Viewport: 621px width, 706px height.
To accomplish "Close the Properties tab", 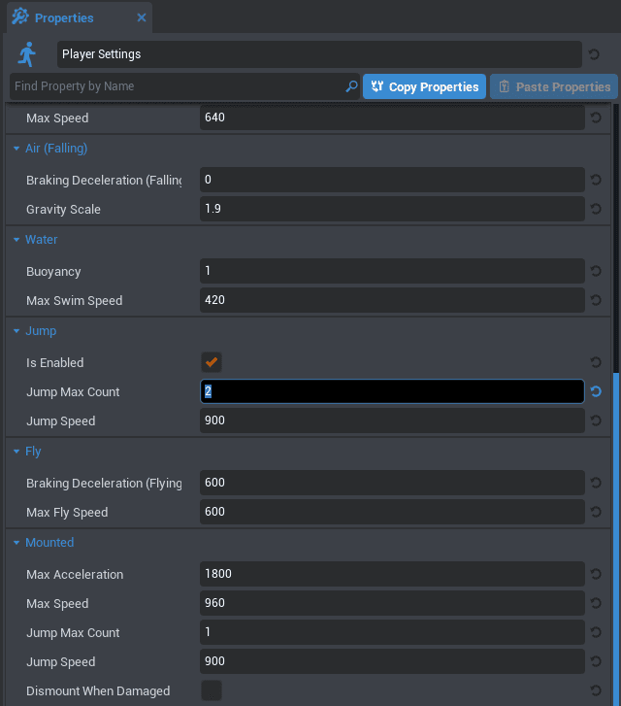I will pyautogui.click(x=142, y=17).
